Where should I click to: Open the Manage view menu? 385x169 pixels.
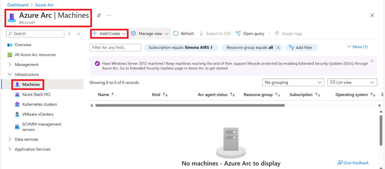pos(150,34)
